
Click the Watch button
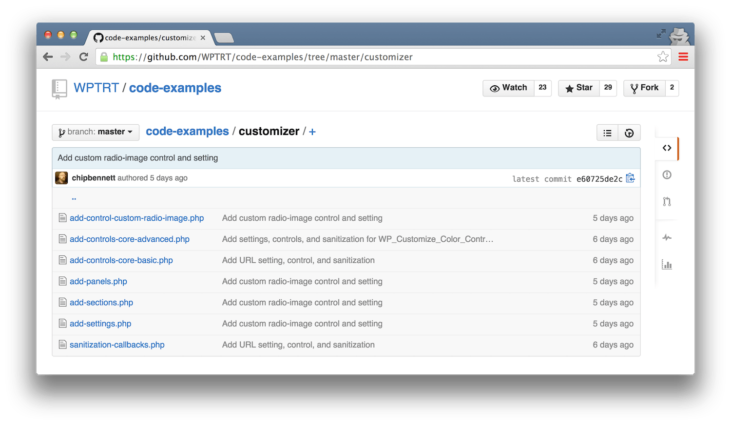(x=508, y=88)
